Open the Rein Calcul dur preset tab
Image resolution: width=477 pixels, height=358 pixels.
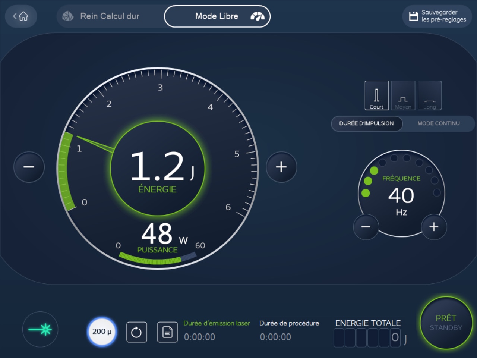[x=110, y=16]
